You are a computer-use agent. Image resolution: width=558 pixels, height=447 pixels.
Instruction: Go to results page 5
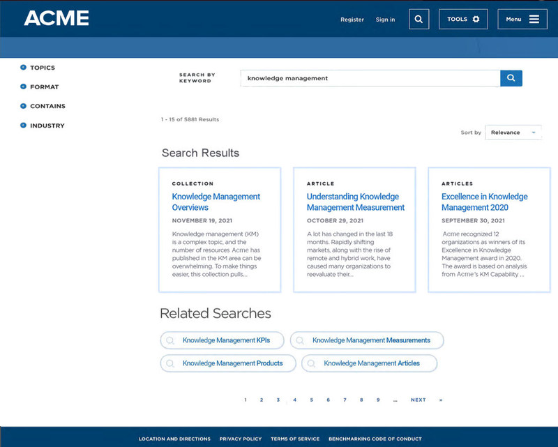point(312,400)
